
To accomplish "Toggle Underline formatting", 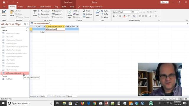I will (x=120, y=16).
